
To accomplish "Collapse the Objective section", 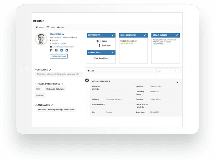I will [36, 70].
